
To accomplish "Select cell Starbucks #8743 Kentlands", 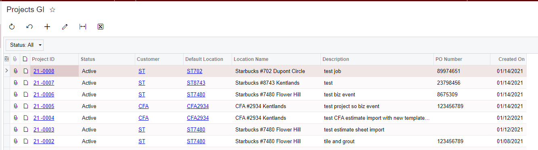I will (x=267, y=83).
